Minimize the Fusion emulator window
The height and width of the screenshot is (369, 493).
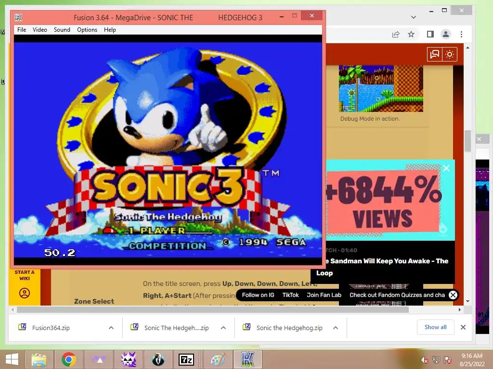point(282,16)
